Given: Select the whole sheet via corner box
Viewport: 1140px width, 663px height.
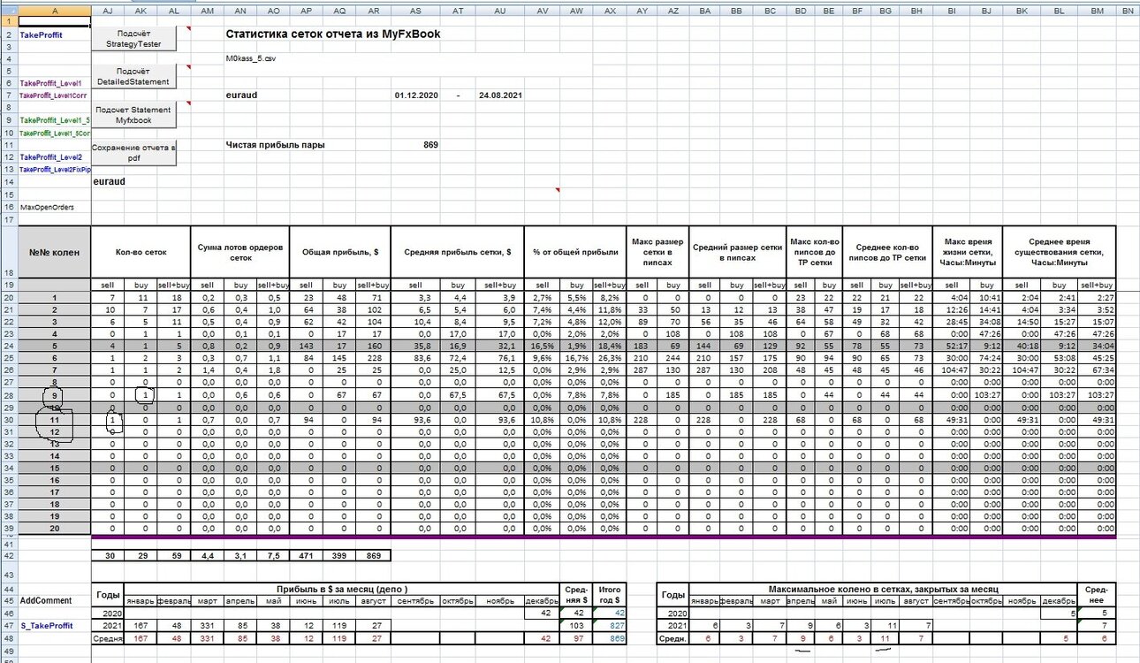Looking at the screenshot, I should click(x=8, y=10).
